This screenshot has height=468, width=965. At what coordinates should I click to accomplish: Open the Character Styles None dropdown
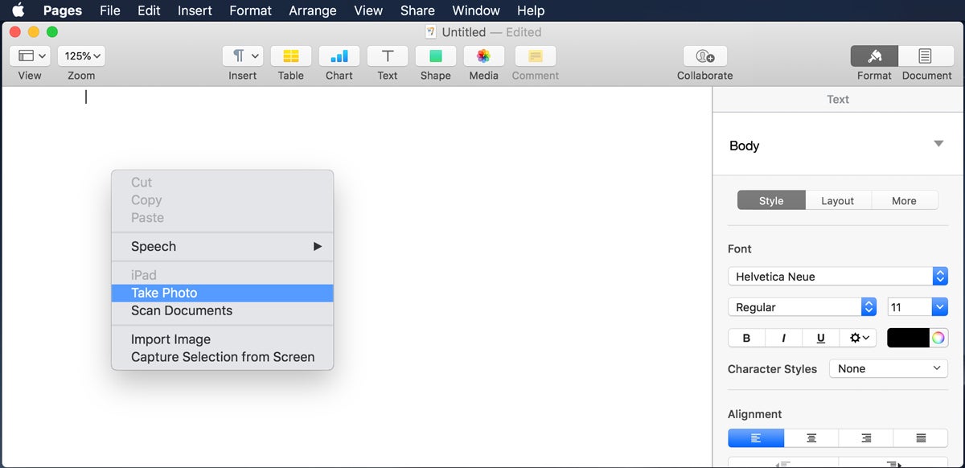(x=889, y=369)
